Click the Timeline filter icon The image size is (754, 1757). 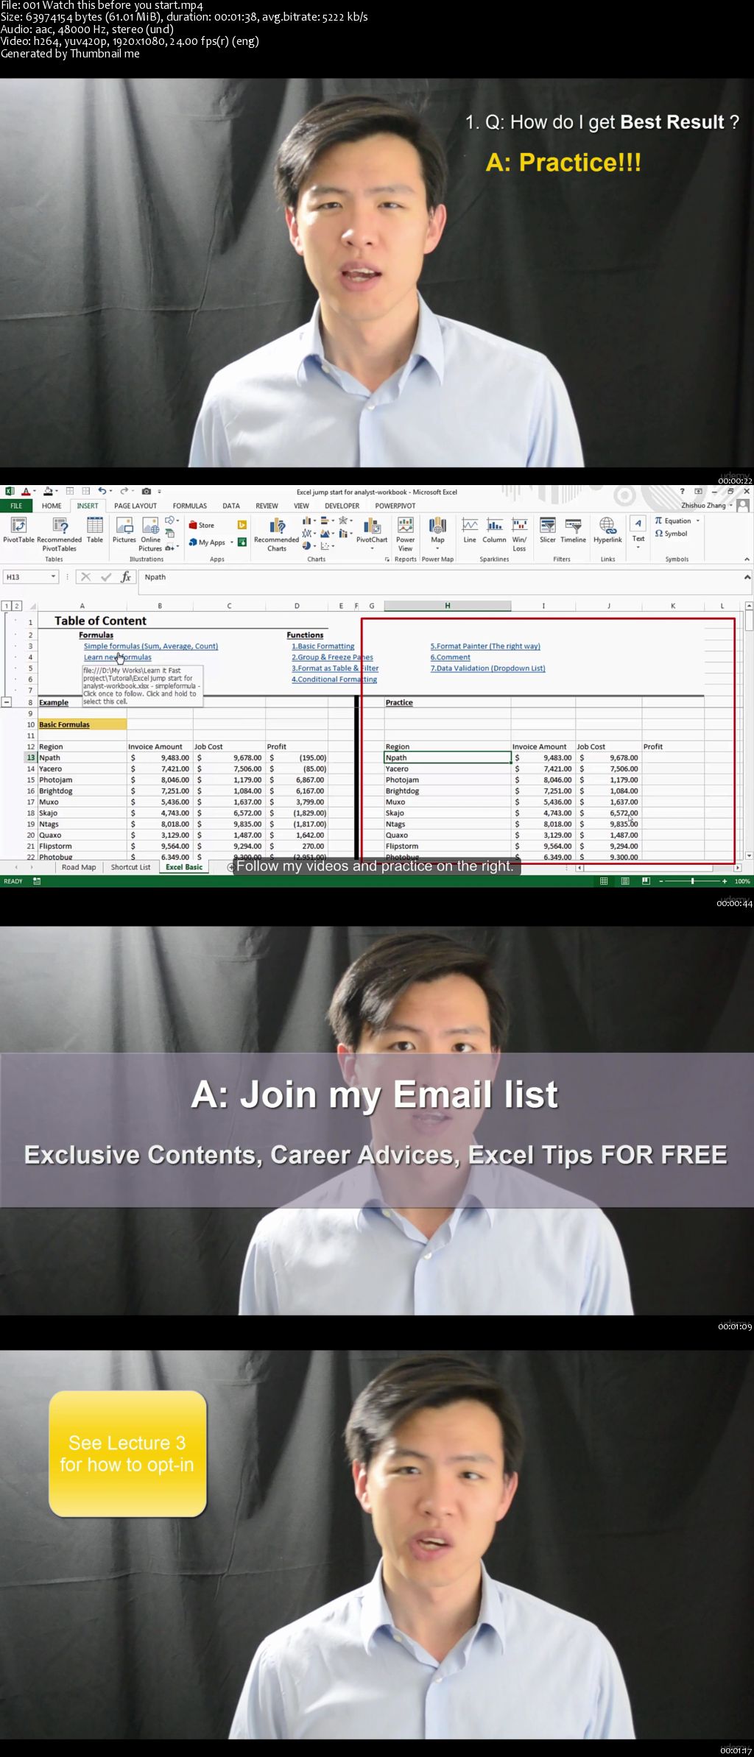(573, 529)
